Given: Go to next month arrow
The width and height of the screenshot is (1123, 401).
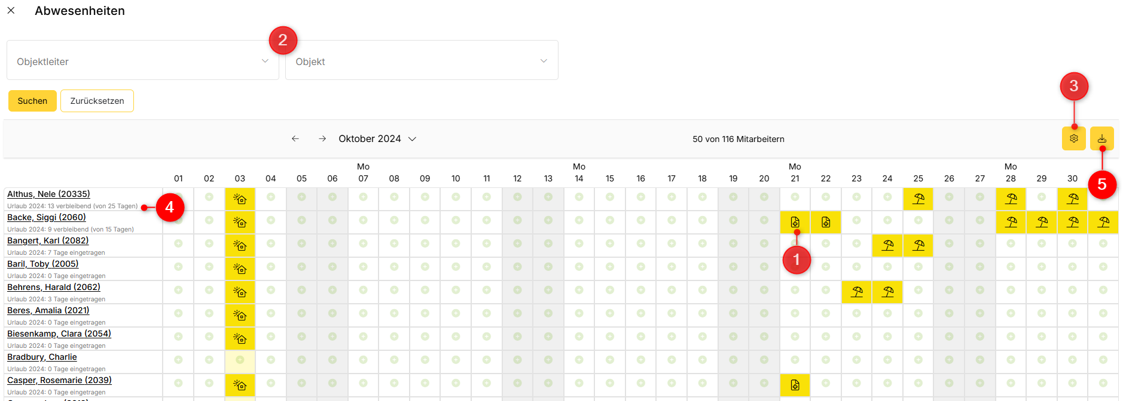Looking at the screenshot, I should tap(322, 138).
